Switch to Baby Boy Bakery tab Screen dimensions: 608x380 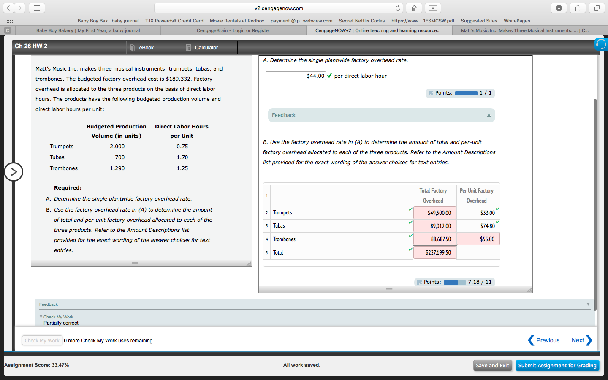tap(88, 30)
